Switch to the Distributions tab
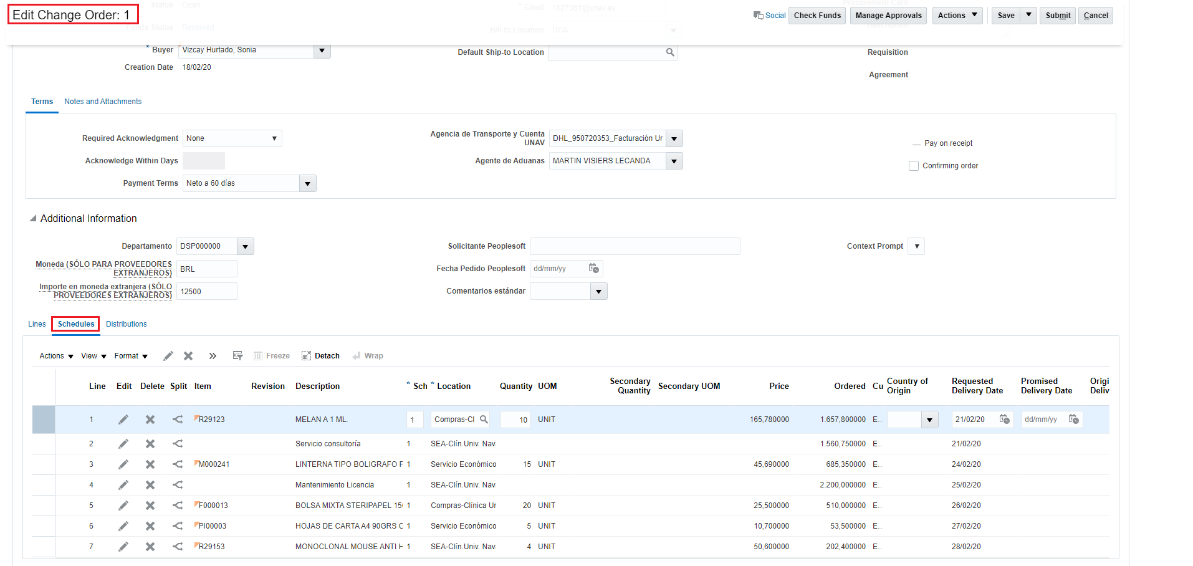 click(x=126, y=324)
